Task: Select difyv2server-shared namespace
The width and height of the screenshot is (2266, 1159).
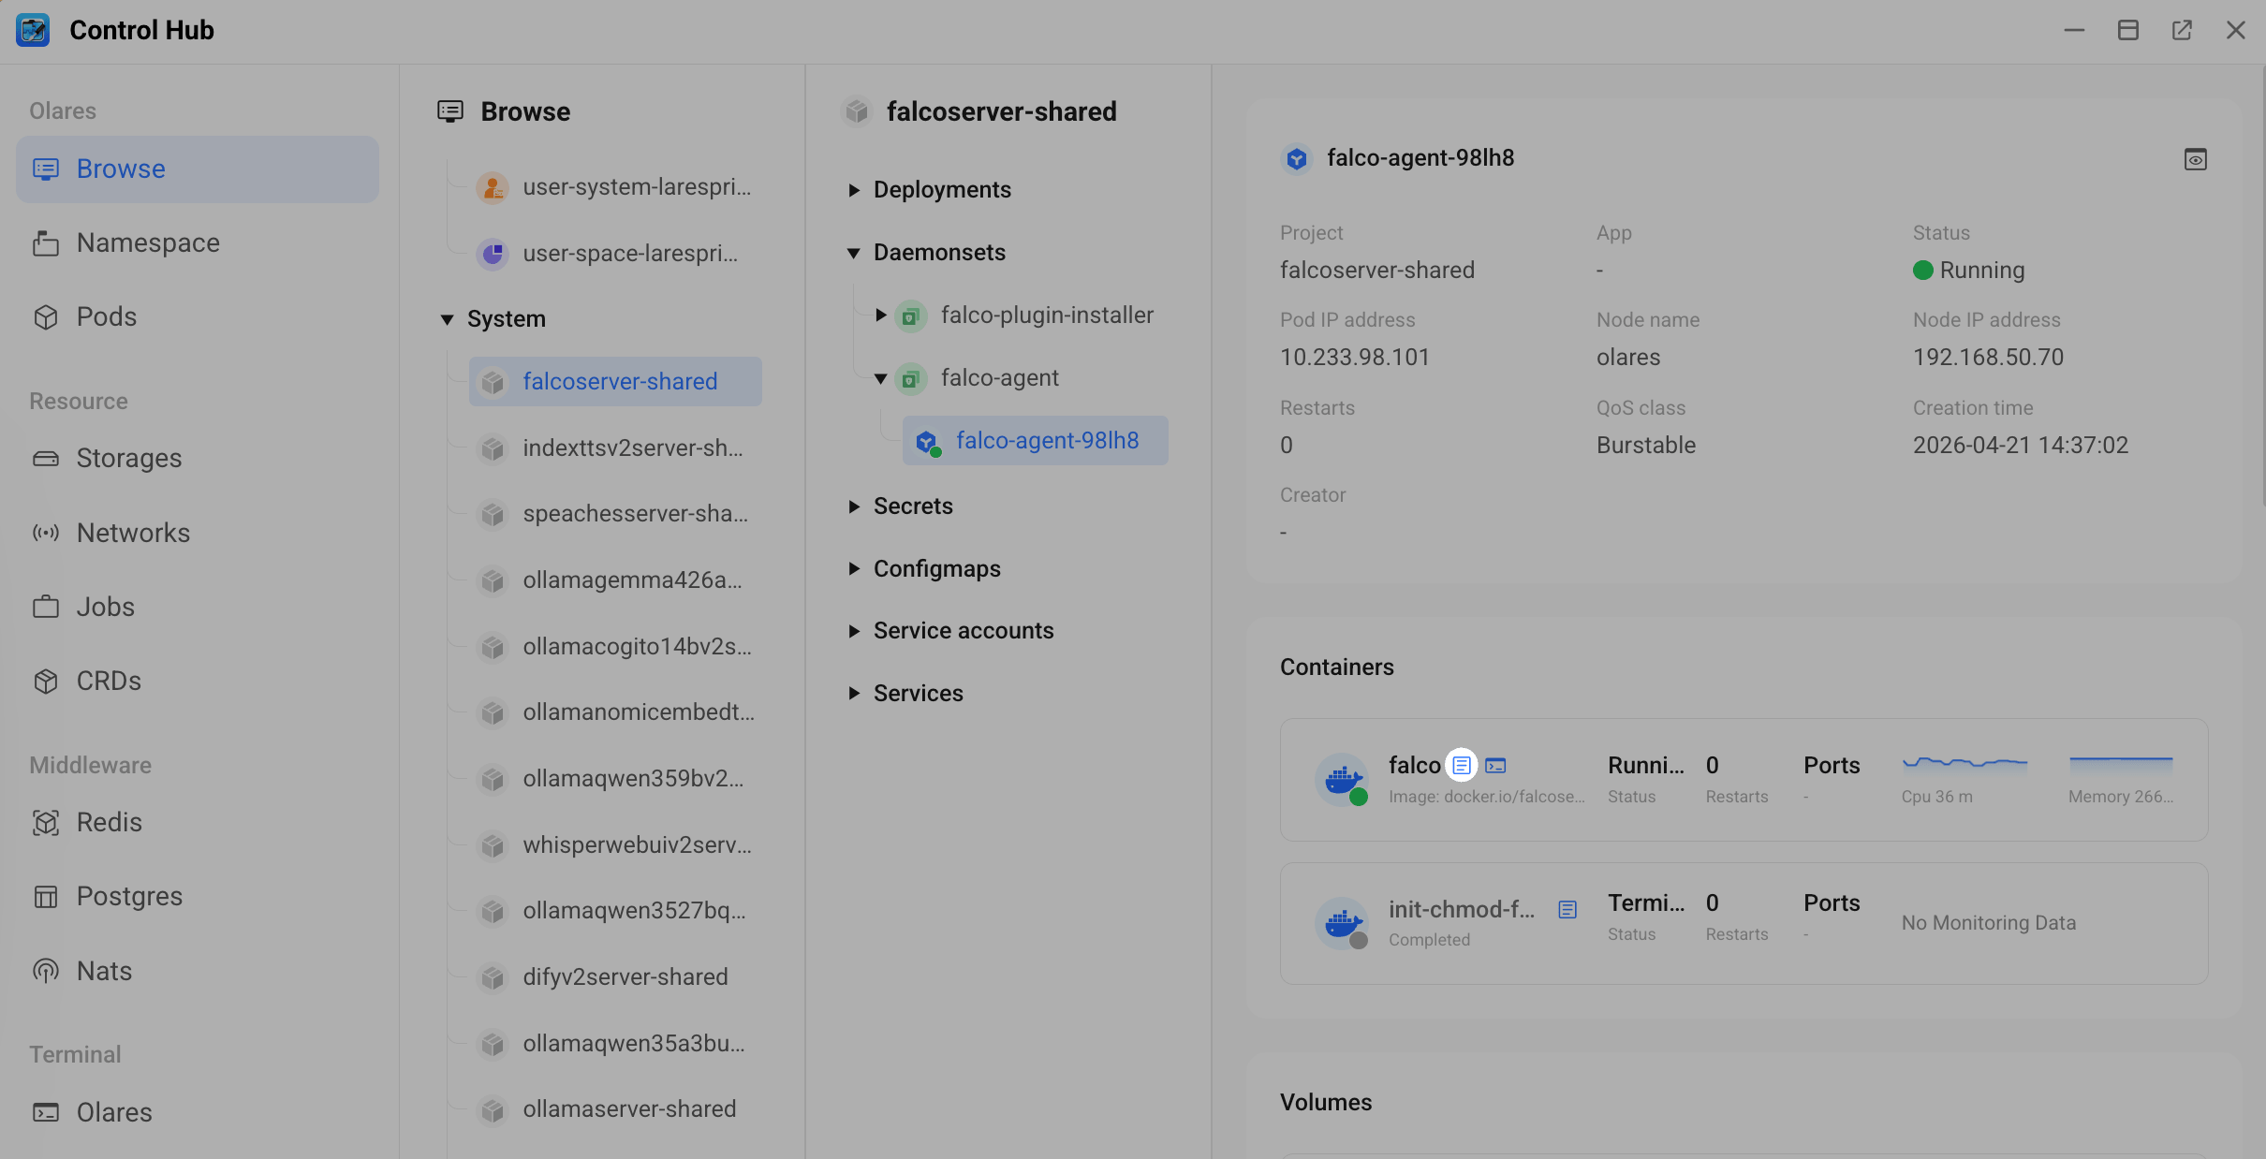Action: pyautogui.click(x=625, y=977)
